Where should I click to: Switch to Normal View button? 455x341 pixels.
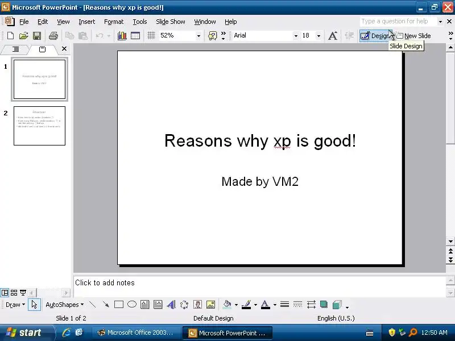(5, 293)
